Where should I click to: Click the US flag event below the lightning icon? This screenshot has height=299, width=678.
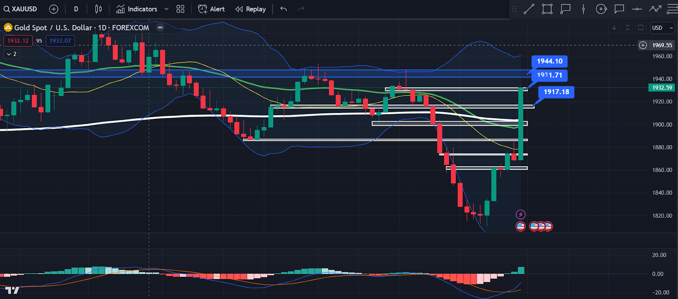pyautogui.click(x=520, y=226)
